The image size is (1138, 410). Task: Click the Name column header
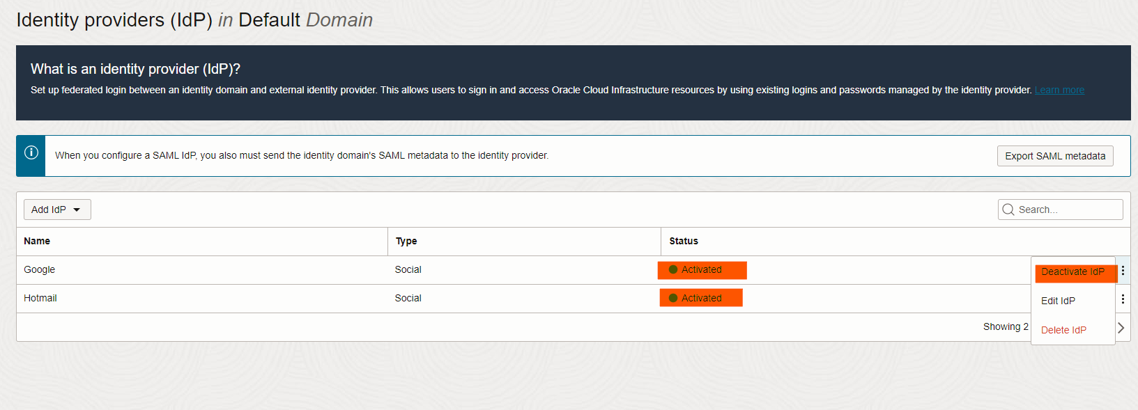point(37,241)
